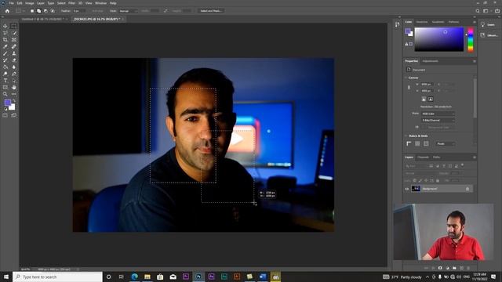Enable Intersect with Selection mode

(53, 11)
